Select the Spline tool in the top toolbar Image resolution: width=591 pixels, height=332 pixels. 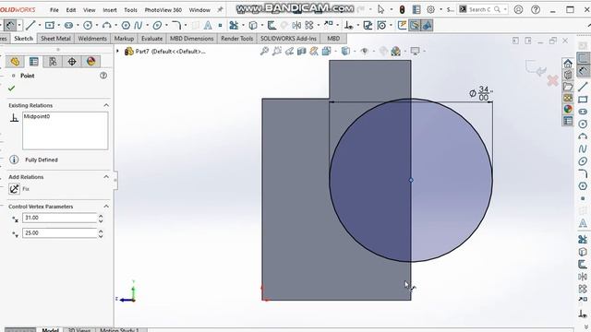(x=139, y=25)
